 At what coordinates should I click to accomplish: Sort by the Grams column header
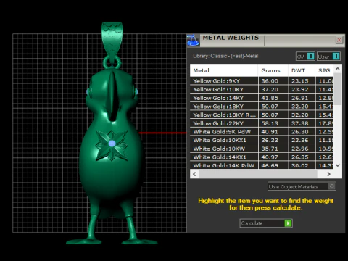point(273,70)
